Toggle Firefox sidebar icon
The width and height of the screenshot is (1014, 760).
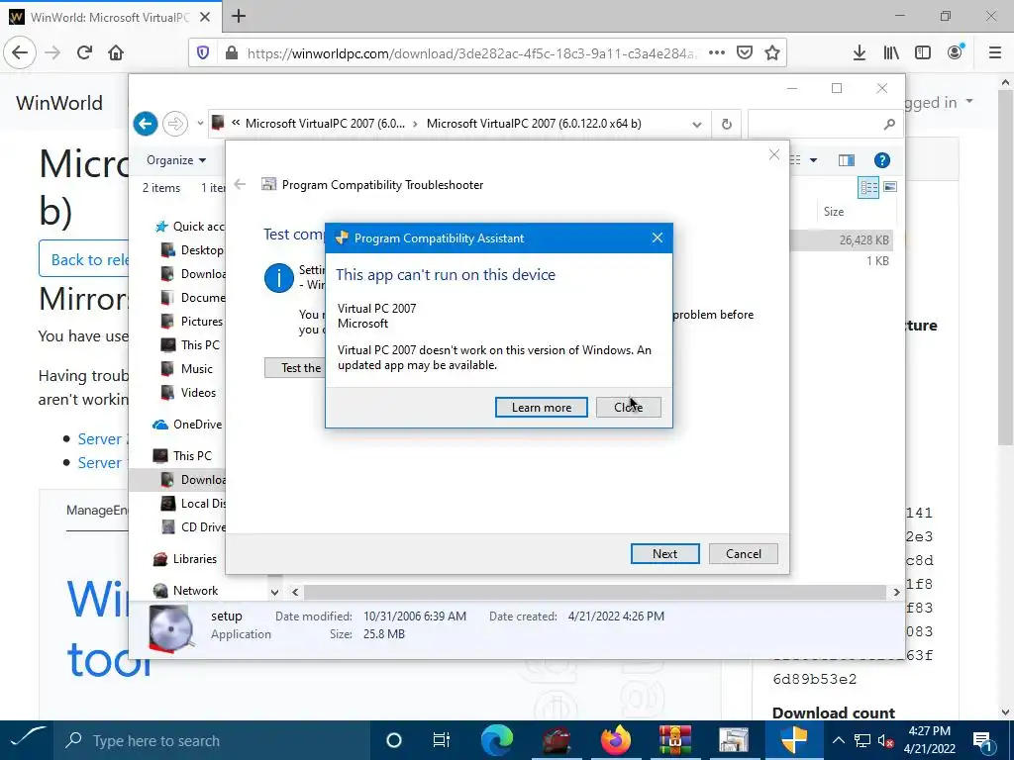tap(923, 53)
